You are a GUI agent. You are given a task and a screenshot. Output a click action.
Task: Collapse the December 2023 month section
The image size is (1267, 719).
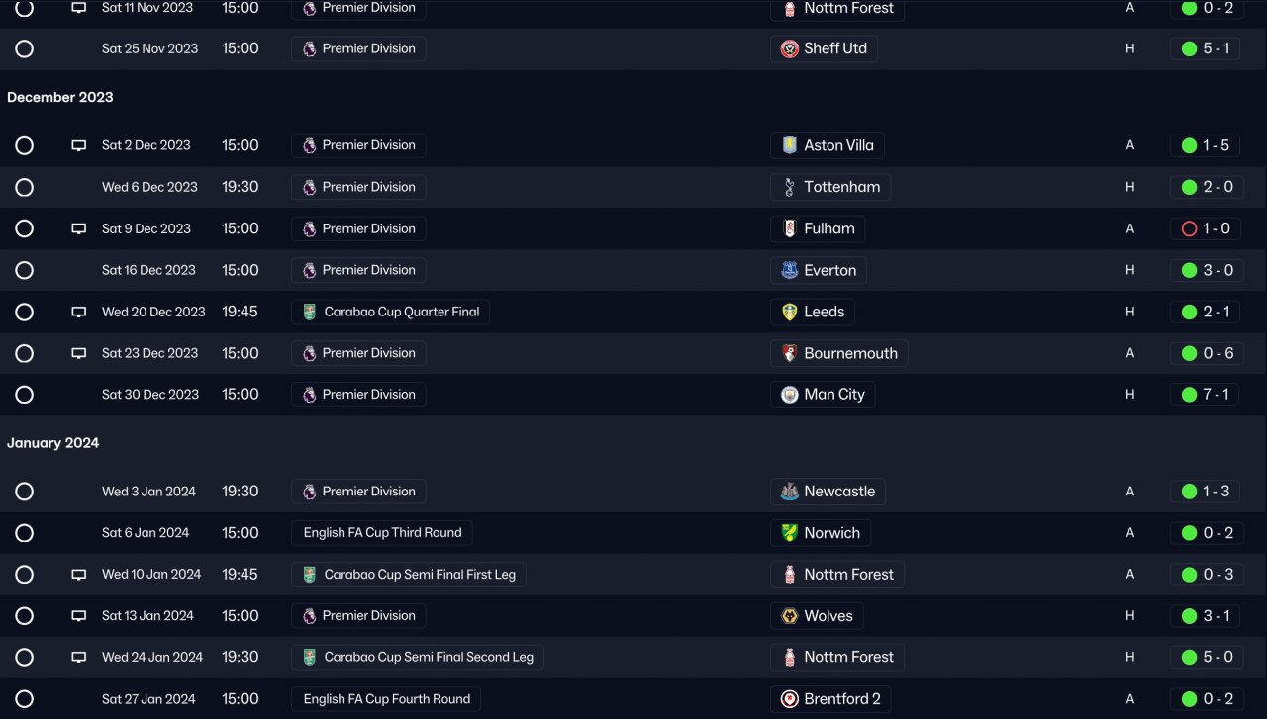tap(60, 97)
